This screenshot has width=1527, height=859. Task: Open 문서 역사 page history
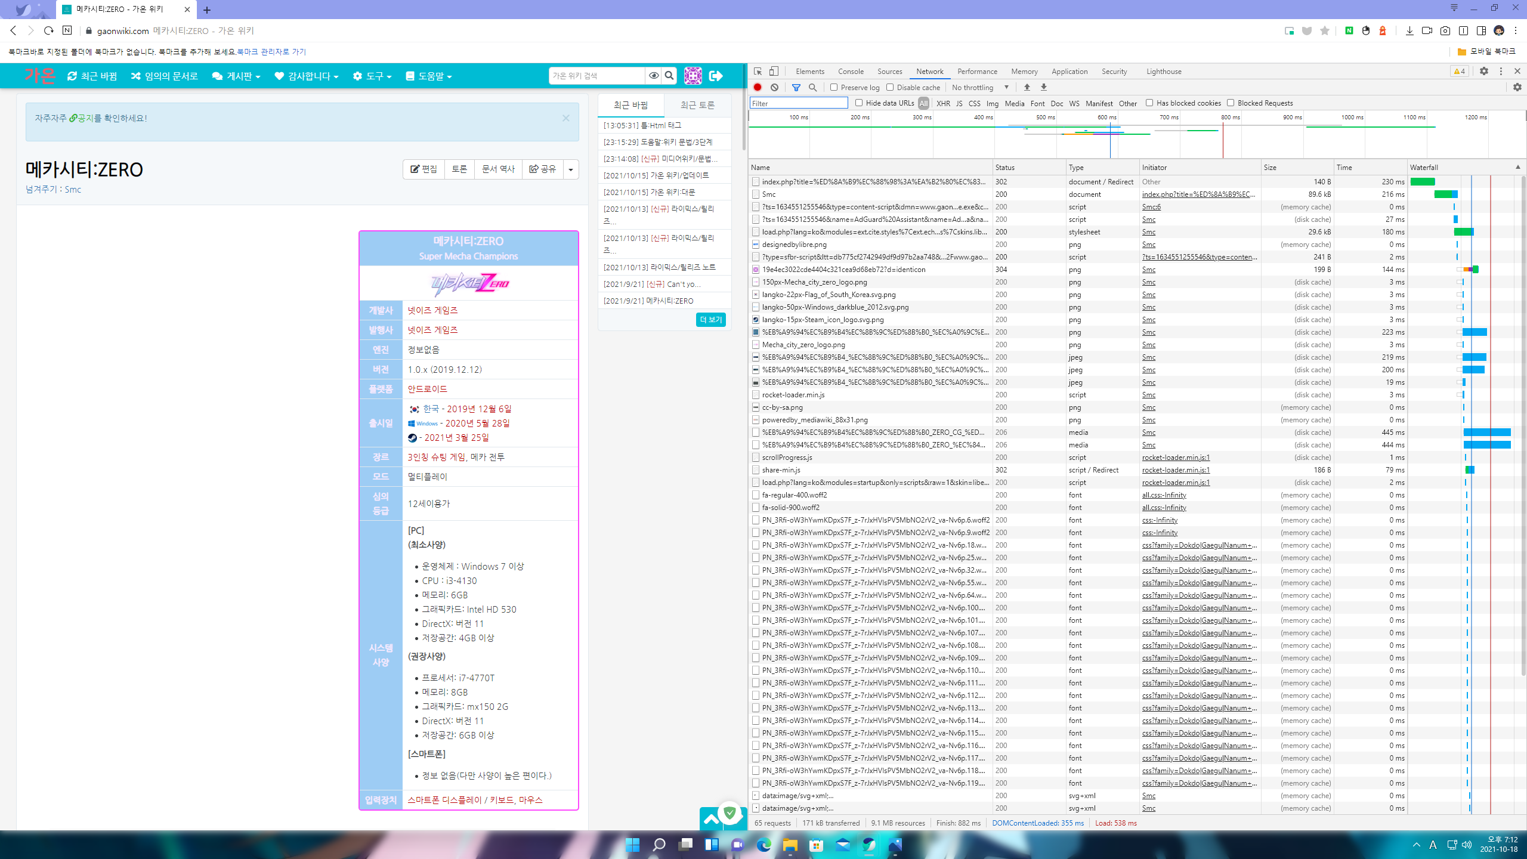[x=498, y=169]
